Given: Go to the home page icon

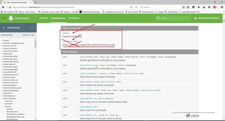Looking at the screenshot, I should pos(204,7).
